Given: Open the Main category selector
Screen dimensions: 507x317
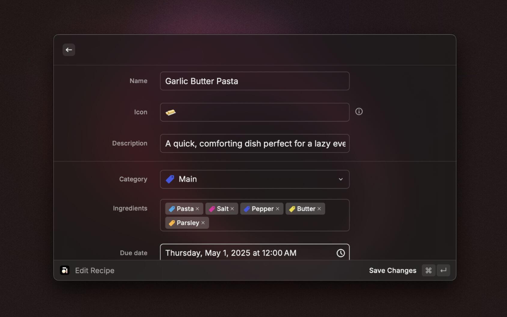Looking at the screenshot, I should tap(254, 179).
